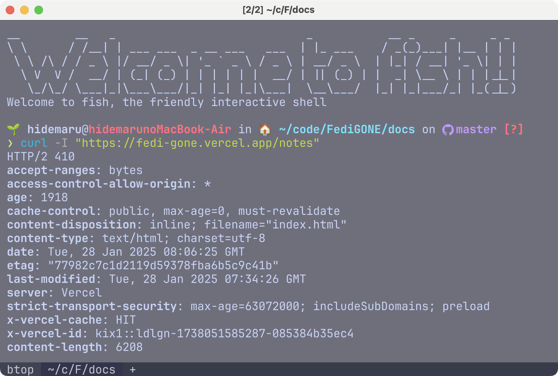The height and width of the screenshot is (376, 558).
Task: Select the ~/c/F/docs tab
Action: (82, 370)
